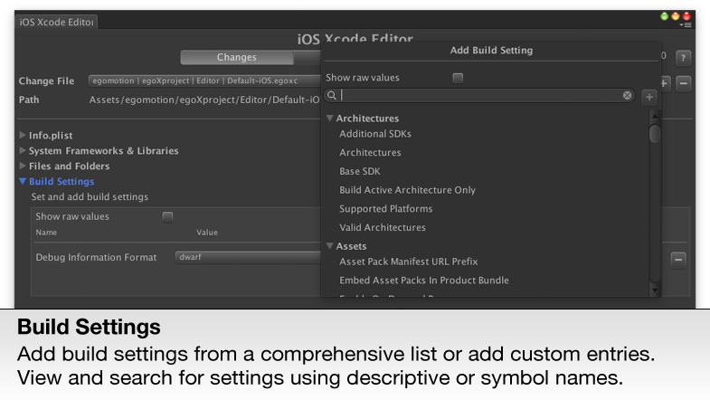The width and height of the screenshot is (710, 400).
Task: Switch to the Changes tab
Action: coord(236,57)
